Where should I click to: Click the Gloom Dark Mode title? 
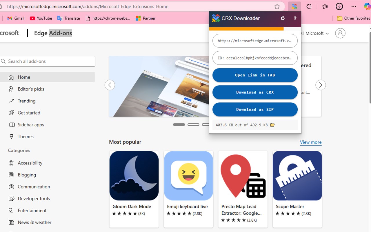132,206
